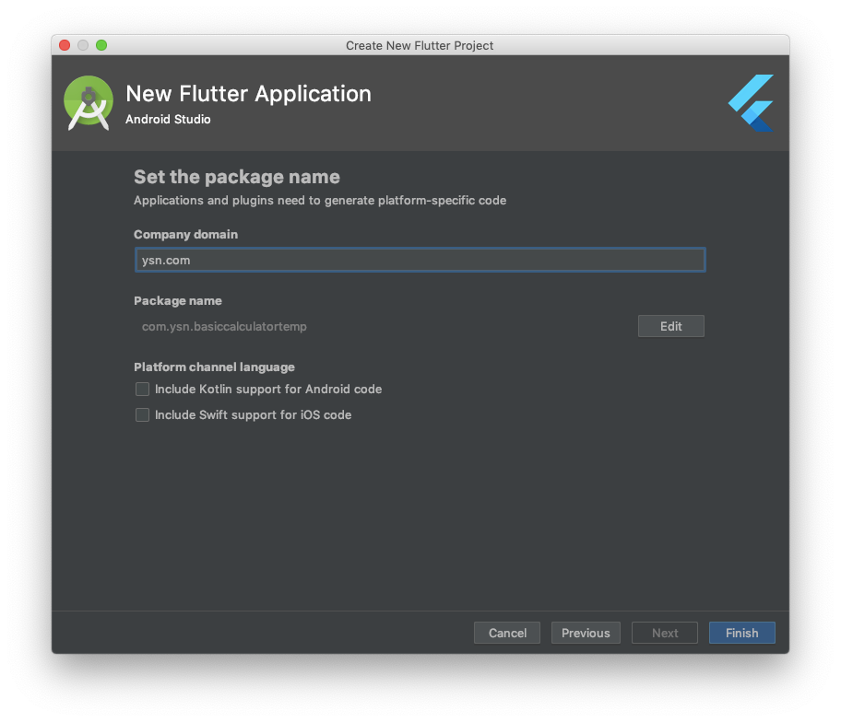Focus the Company domain input field
The height and width of the screenshot is (722, 841).
pos(420,260)
